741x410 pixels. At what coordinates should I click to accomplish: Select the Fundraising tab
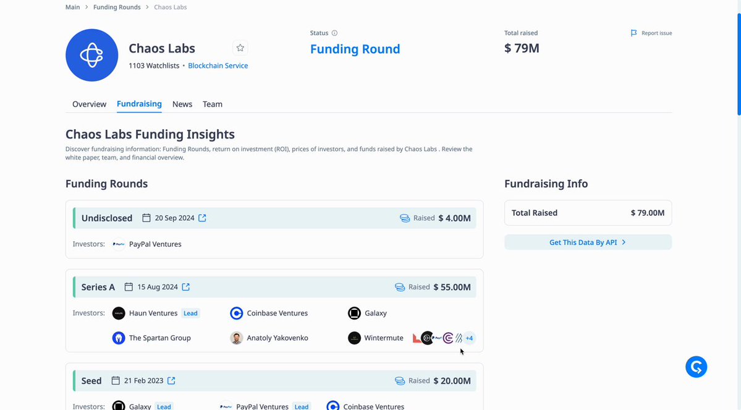pos(139,103)
